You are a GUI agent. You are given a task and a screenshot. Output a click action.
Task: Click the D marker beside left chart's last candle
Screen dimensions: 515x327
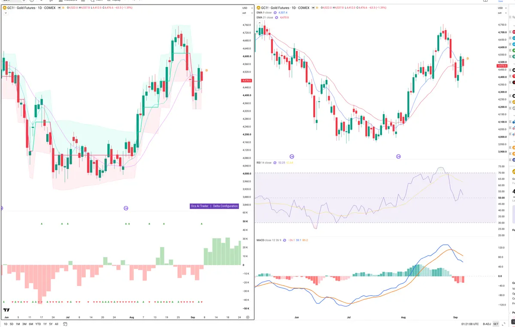[x=206, y=70]
